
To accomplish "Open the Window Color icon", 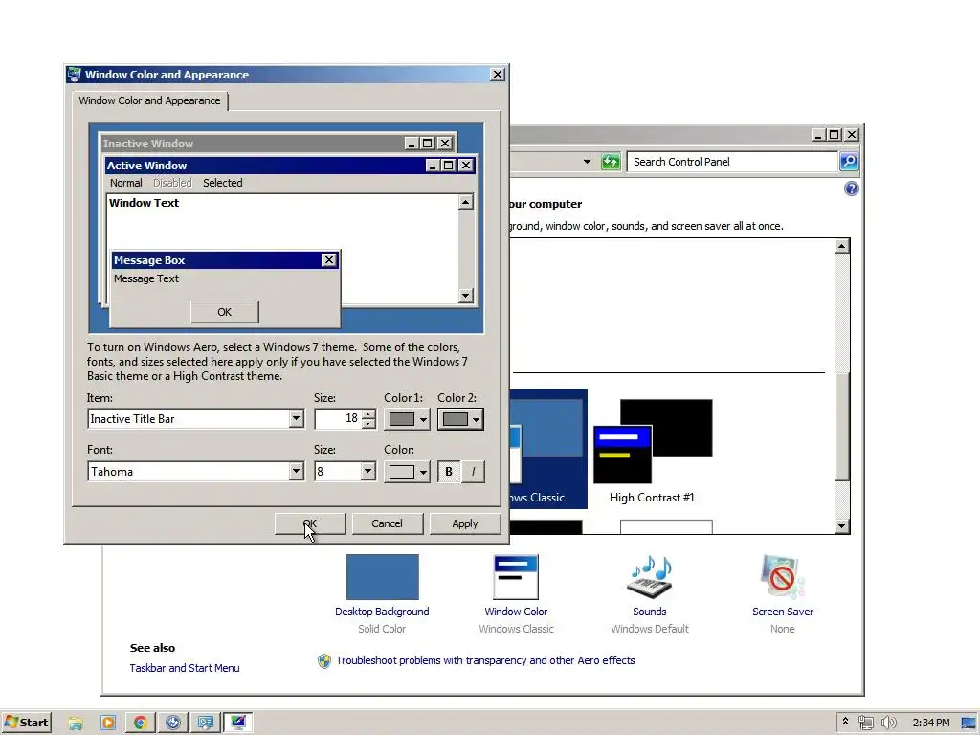I will [516, 577].
